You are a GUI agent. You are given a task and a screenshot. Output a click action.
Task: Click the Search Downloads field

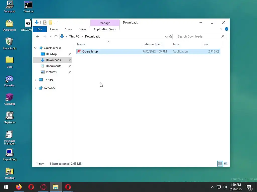pos(201,36)
